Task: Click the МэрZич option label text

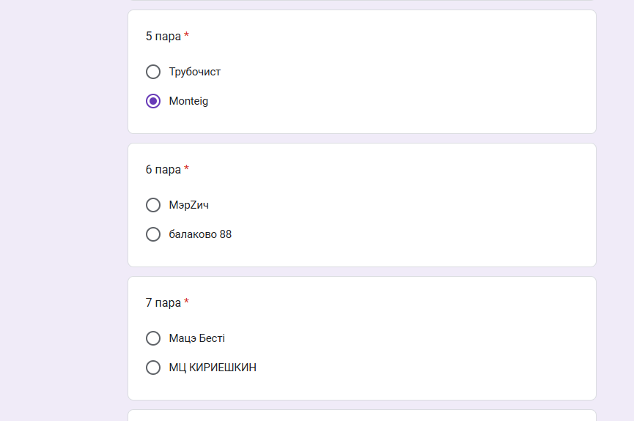Action: click(189, 205)
